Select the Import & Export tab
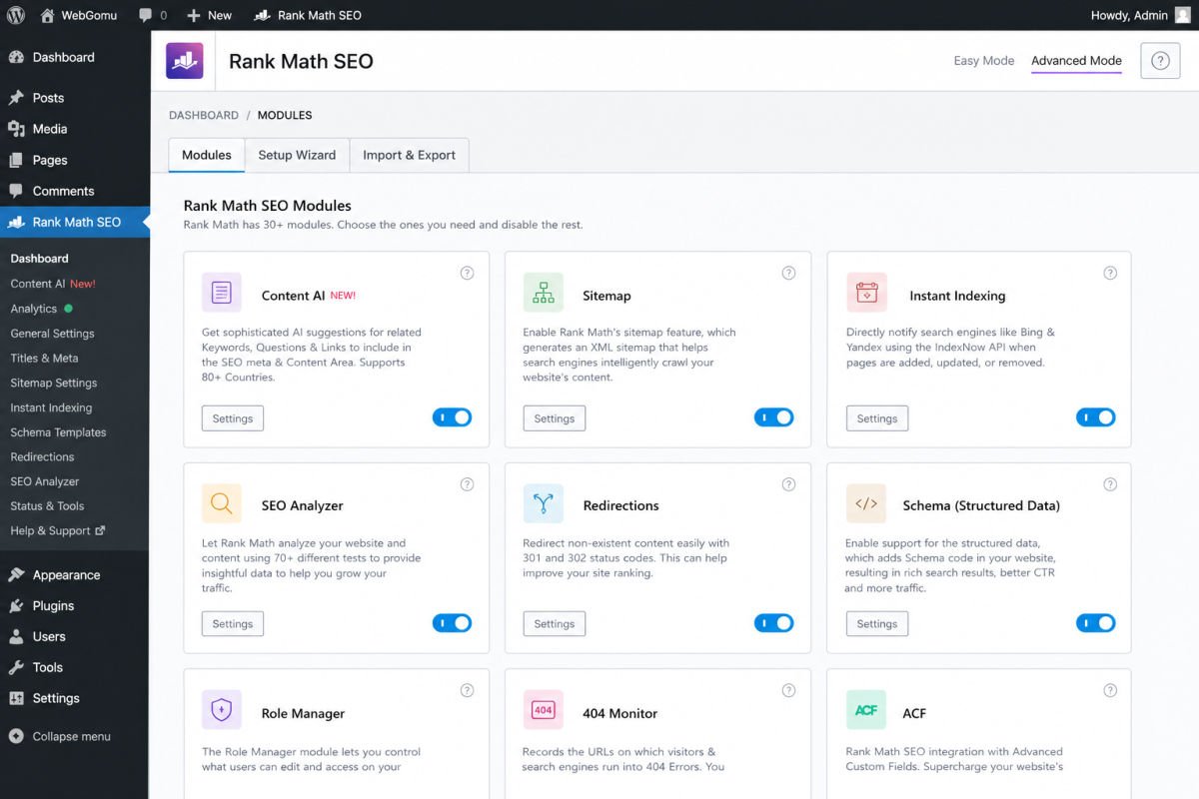Image resolution: width=1199 pixels, height=799 pixels. (409, 155)
